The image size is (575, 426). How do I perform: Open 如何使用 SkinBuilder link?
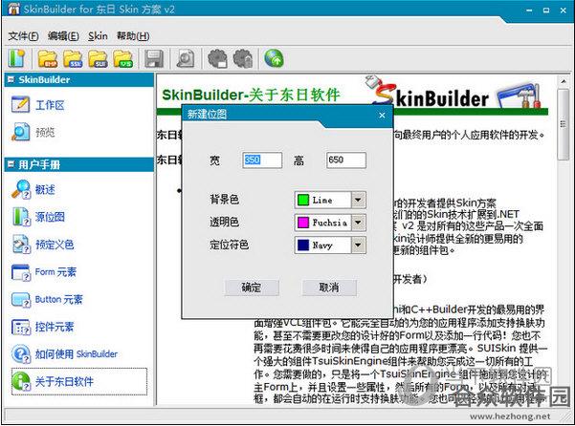pyautogui.click(x=77, y=354)
